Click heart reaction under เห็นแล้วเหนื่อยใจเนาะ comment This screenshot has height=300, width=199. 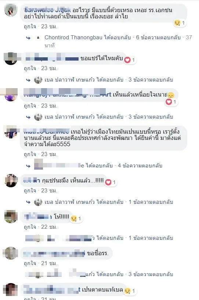coord(169,102)
